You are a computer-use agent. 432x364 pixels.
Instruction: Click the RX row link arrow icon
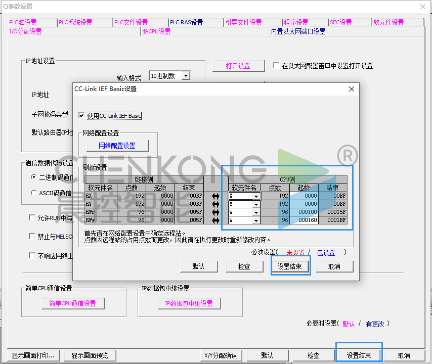point(215,196)
